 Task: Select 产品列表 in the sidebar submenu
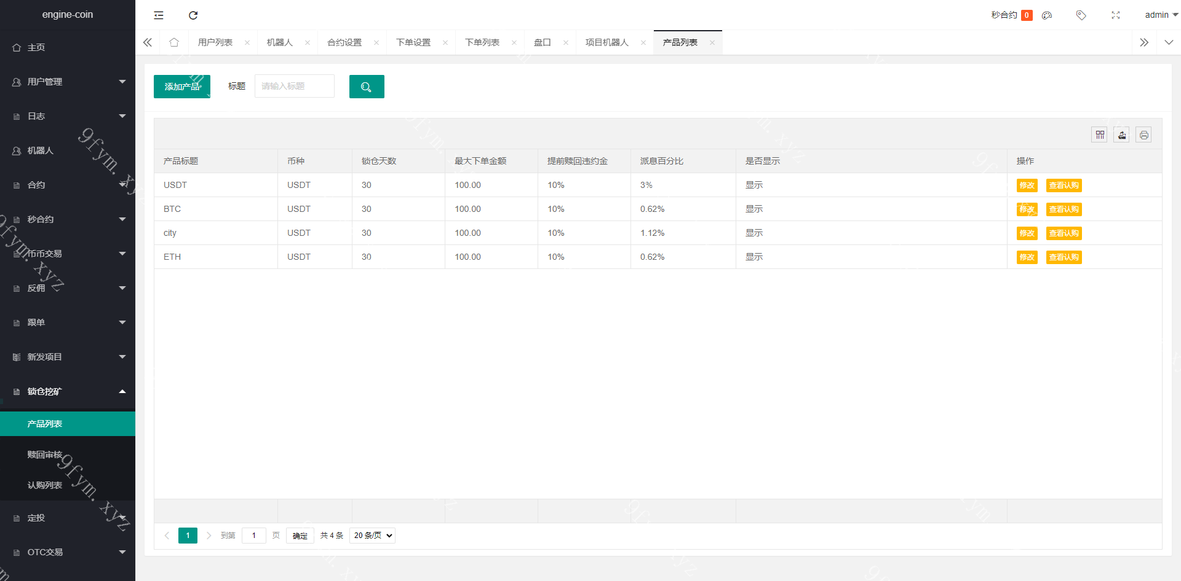(68, 424)
